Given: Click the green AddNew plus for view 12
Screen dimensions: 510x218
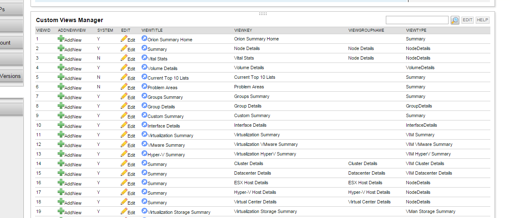Looking at the screenshot, I should coord(61,144).
